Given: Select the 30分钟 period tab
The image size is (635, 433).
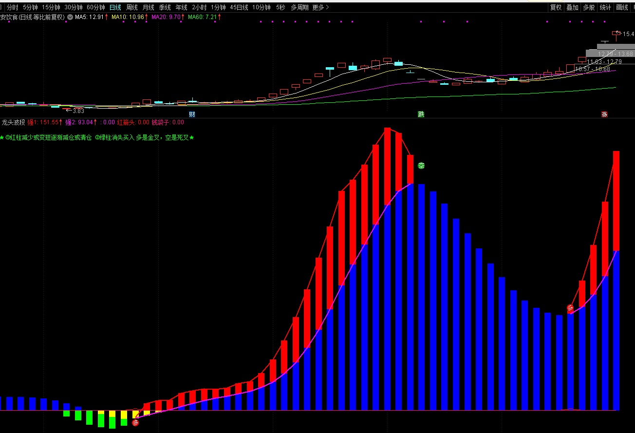Looking at the screenshot, I should [73, 7].
